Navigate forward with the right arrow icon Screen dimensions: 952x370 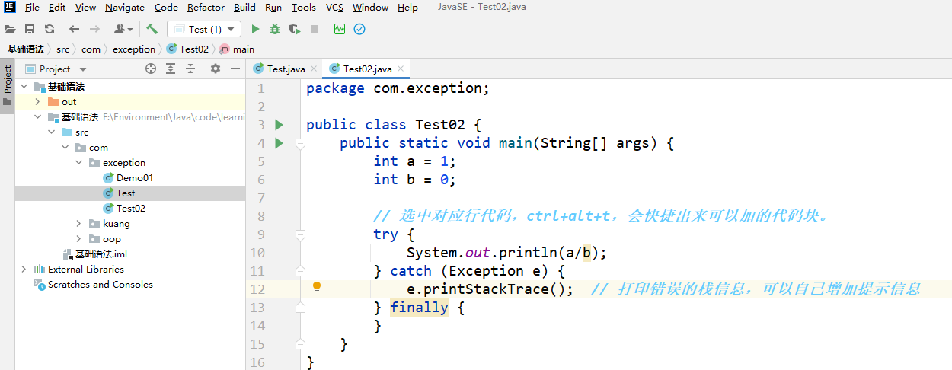click(94, 29)
